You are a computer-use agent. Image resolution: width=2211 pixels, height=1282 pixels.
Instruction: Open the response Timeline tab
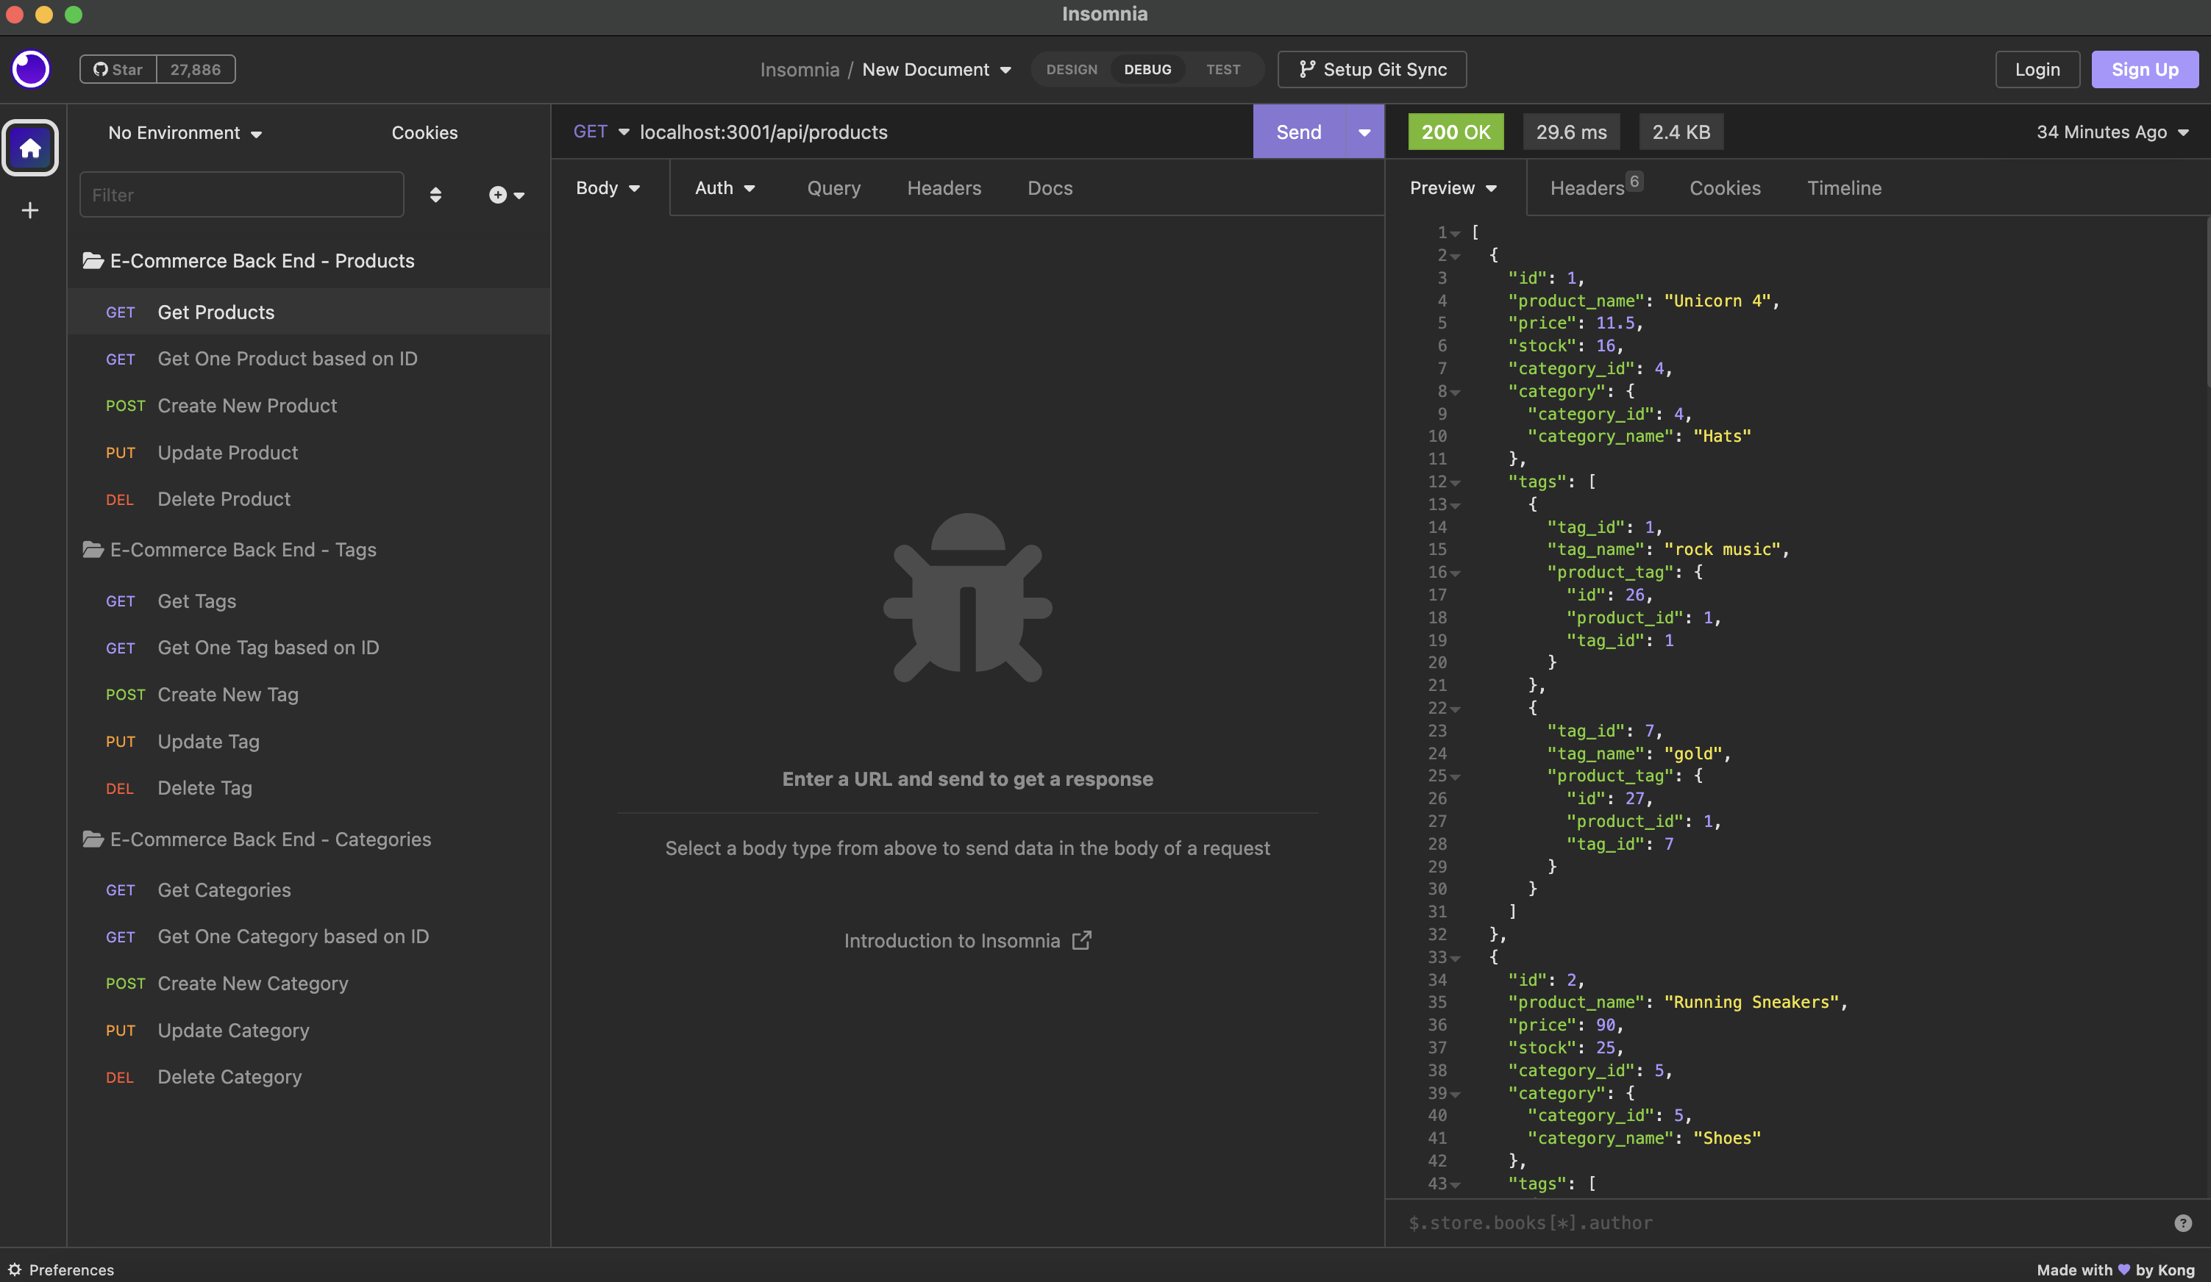pos(1843,187)
